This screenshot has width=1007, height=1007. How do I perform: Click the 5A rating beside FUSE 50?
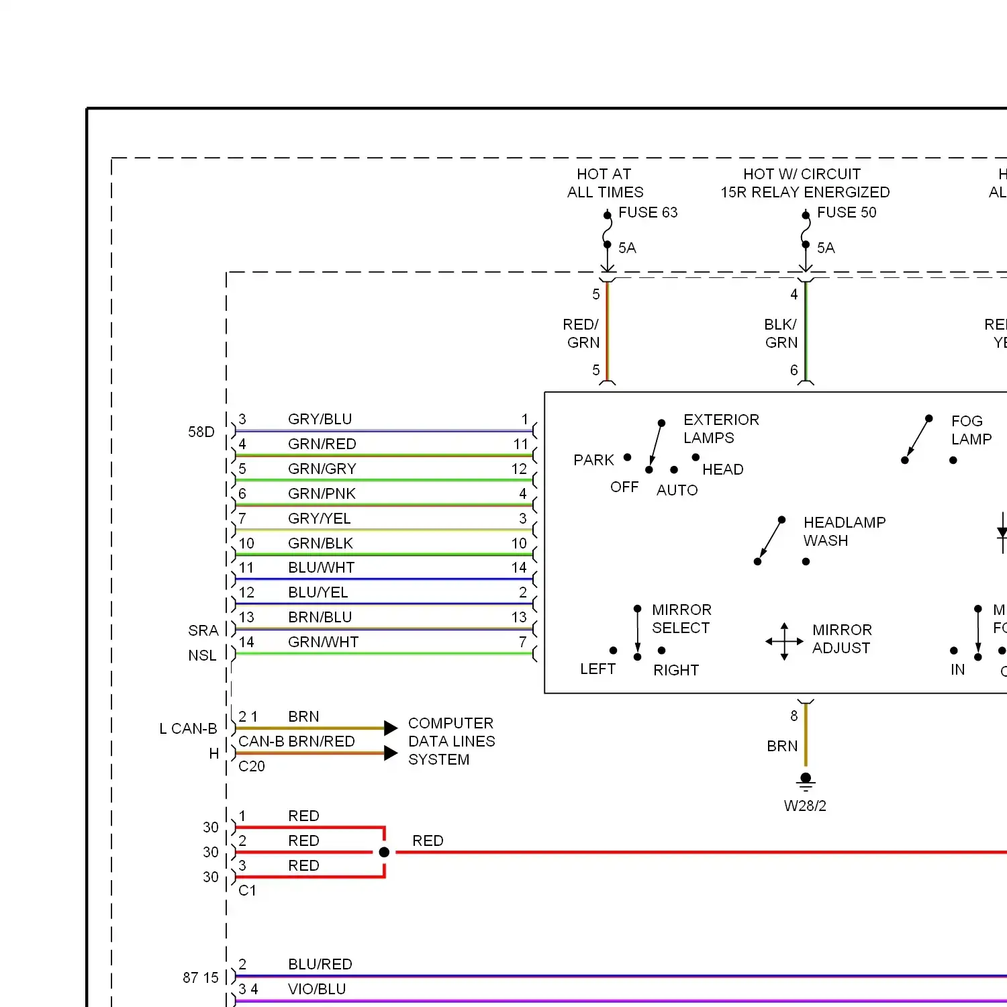click(x=826, y=248)
